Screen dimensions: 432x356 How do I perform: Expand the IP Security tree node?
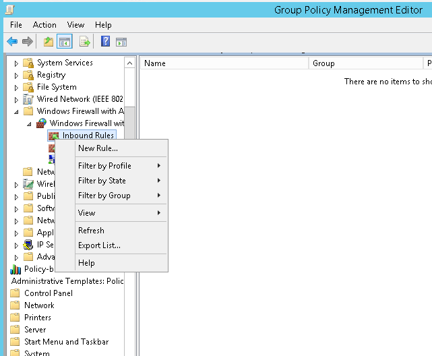[16, 245]
